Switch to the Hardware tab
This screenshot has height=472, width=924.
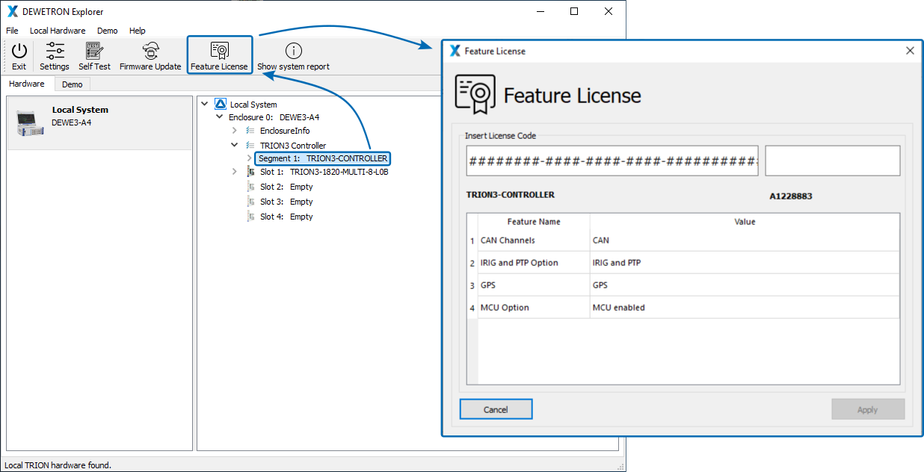pos(27,84)
